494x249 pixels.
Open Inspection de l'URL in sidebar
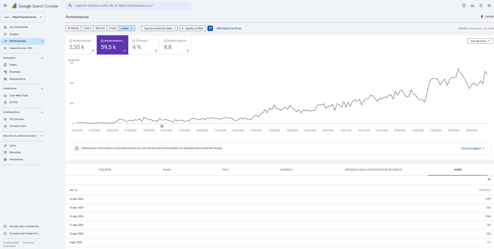[23, 48]
